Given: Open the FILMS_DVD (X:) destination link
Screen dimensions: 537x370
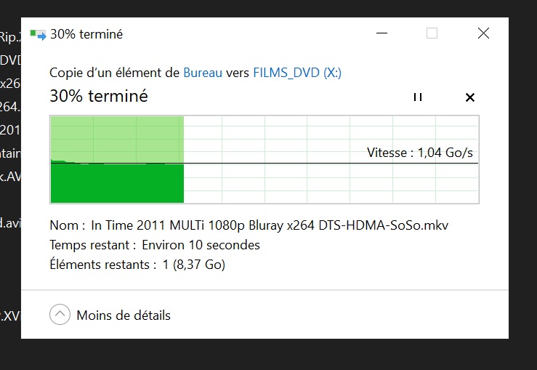Looking at the screenshot, I should (x=297, y=73).
